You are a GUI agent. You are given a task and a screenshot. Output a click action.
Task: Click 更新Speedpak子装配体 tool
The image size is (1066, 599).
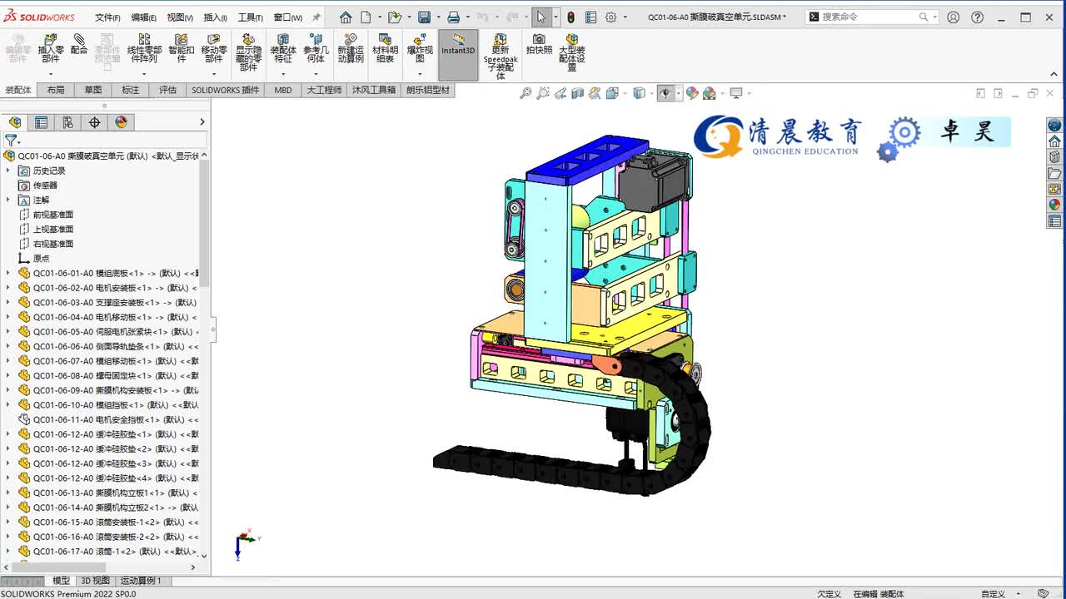pos(501,57)
